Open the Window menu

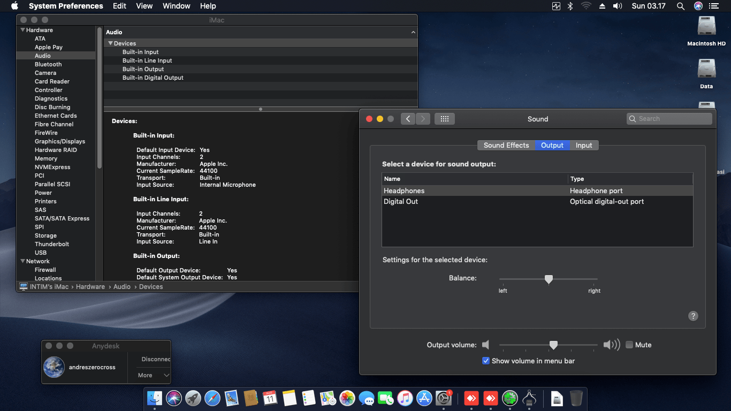point(176,6)
